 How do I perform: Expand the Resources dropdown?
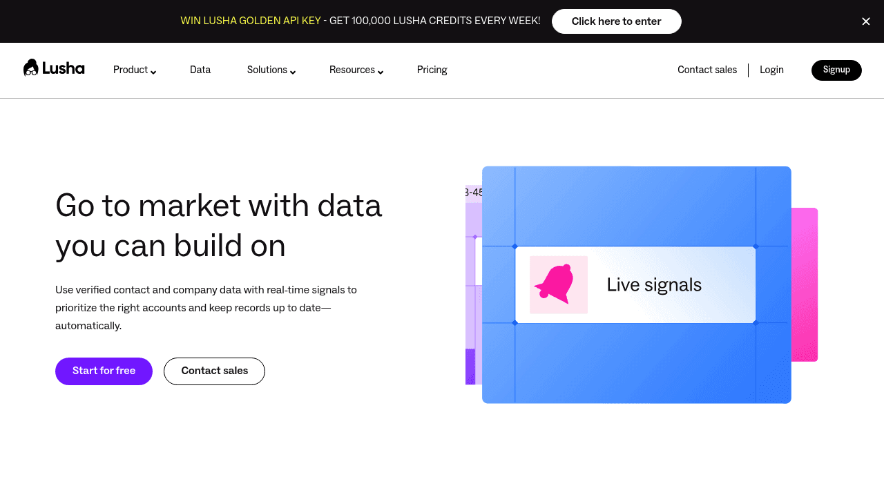click(x=356, y=70)
